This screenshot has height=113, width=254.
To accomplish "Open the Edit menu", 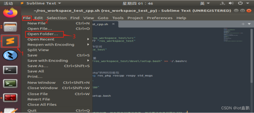I will point(39,18).
